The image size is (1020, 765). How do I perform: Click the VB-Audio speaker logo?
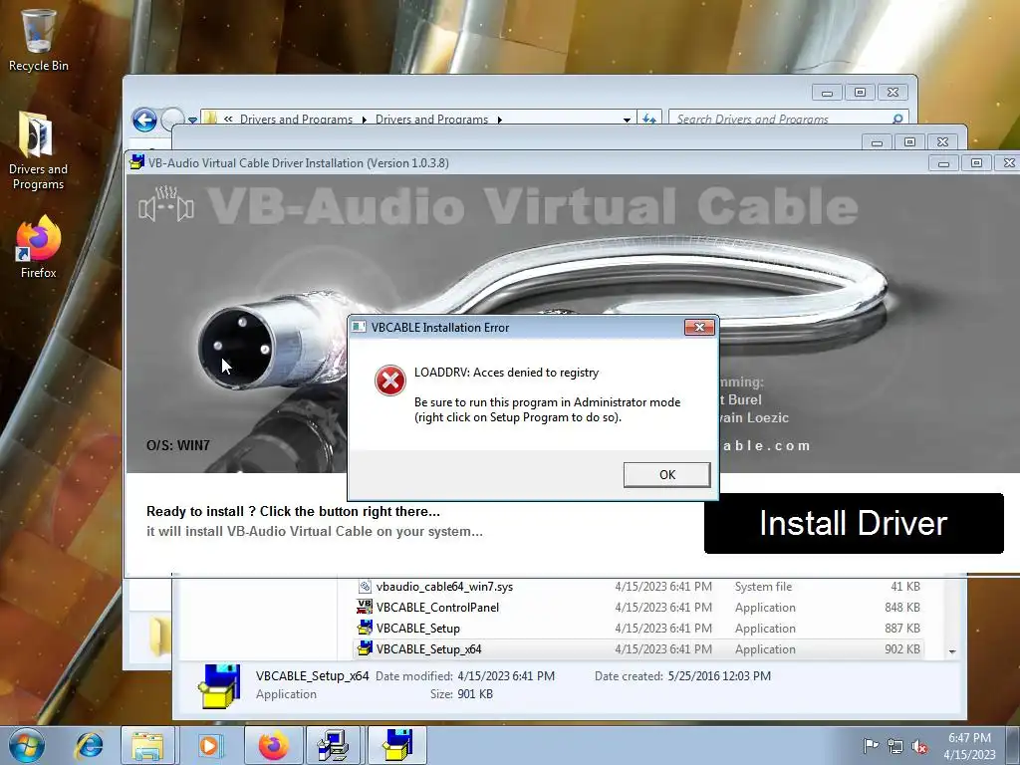coord(166,203)
